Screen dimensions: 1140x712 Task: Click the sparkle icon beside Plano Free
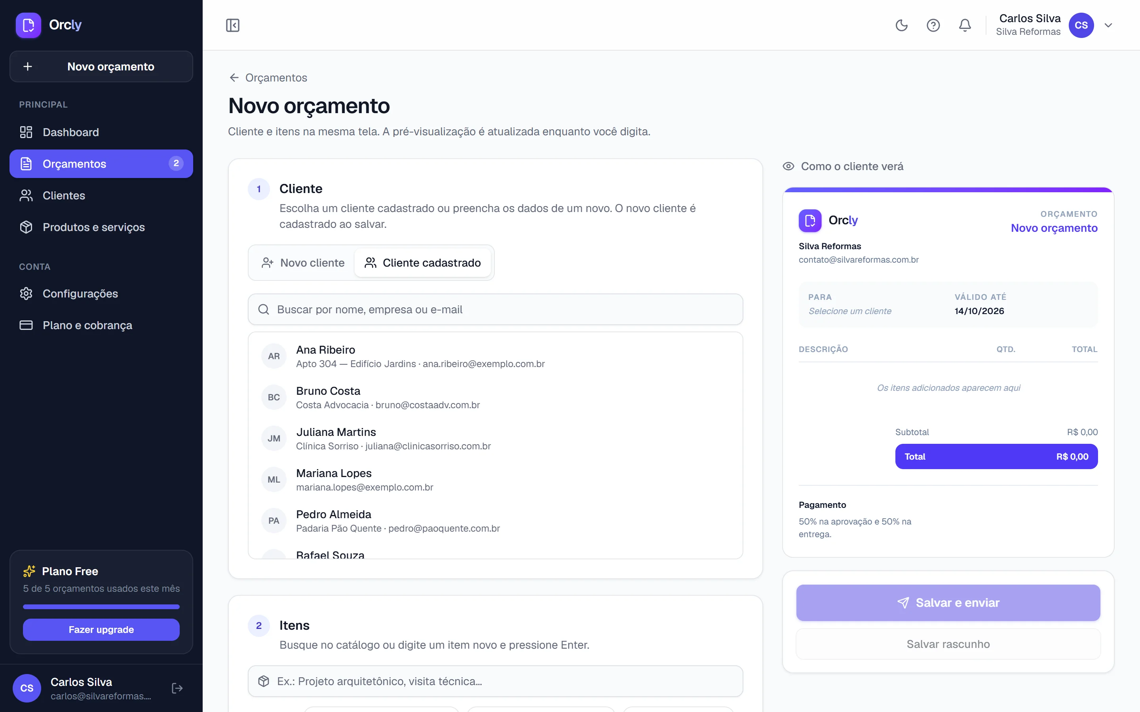click(29, 571)
